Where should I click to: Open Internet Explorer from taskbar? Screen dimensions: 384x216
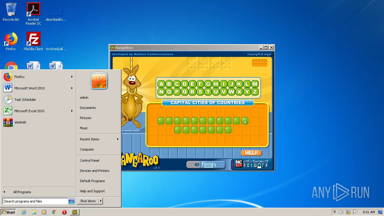point(24,212)
